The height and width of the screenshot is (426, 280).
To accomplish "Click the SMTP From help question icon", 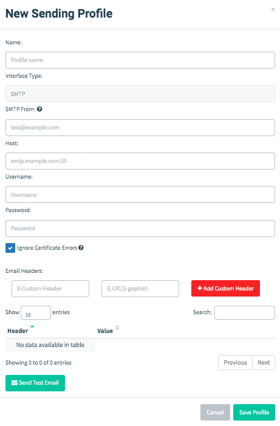I will tap(39, 109).
